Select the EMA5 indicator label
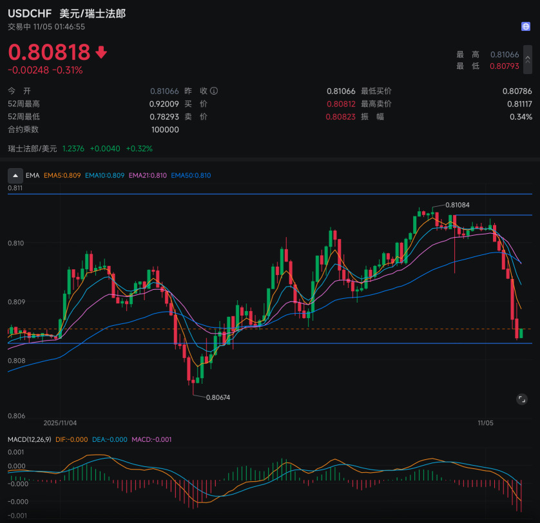The height and width of the screenshot is (523, 540). (x=62, y=175)
